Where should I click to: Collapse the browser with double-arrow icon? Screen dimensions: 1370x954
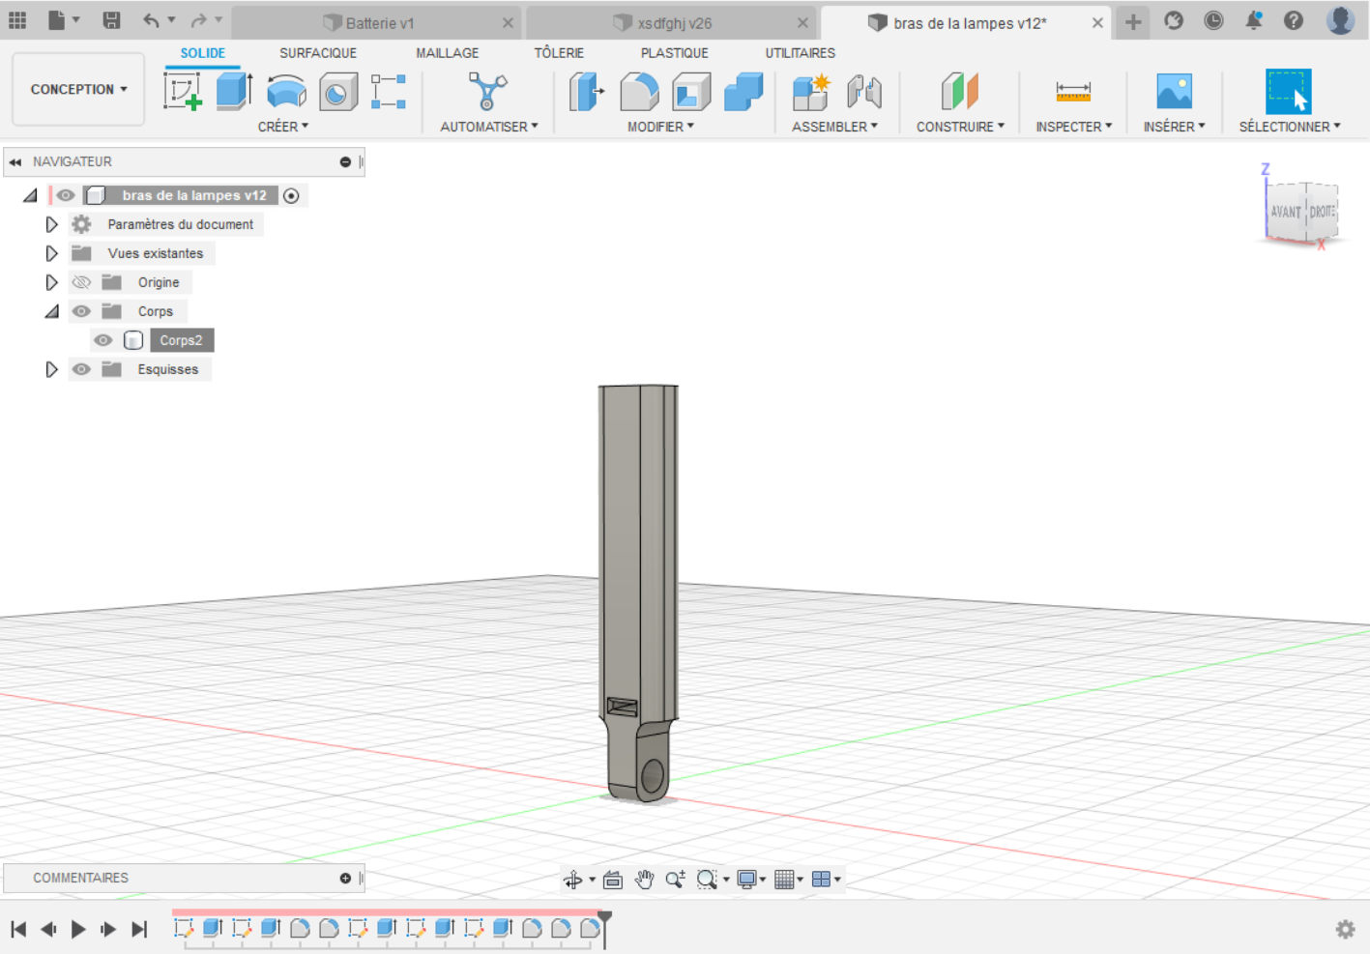[x=15, y=162]
